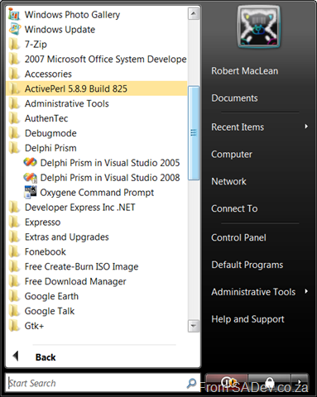Click the scroll up arrow

point(194,13)
